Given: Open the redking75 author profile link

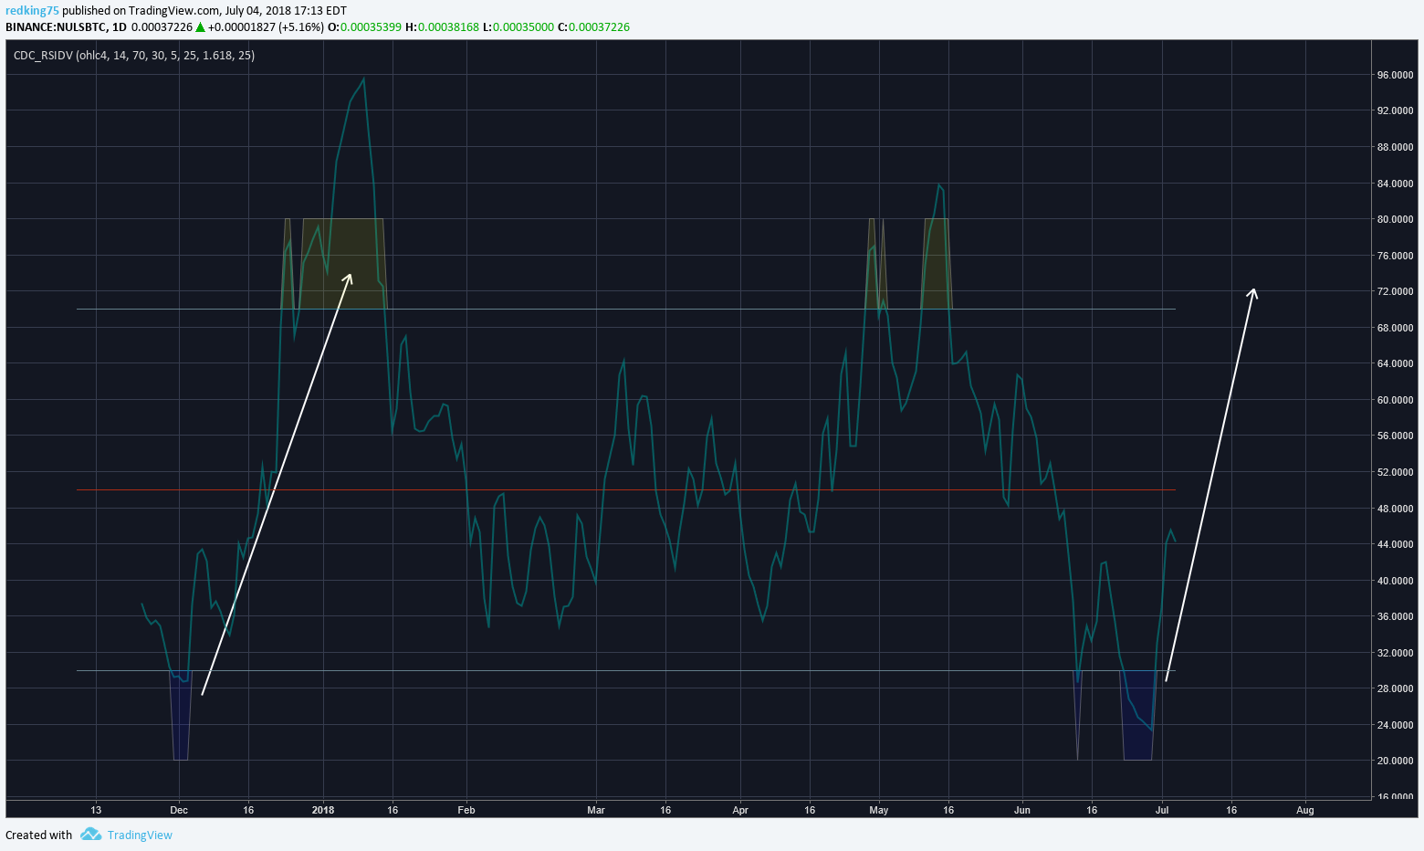Looking at the screenshot, I should click(x=32, y=11).
